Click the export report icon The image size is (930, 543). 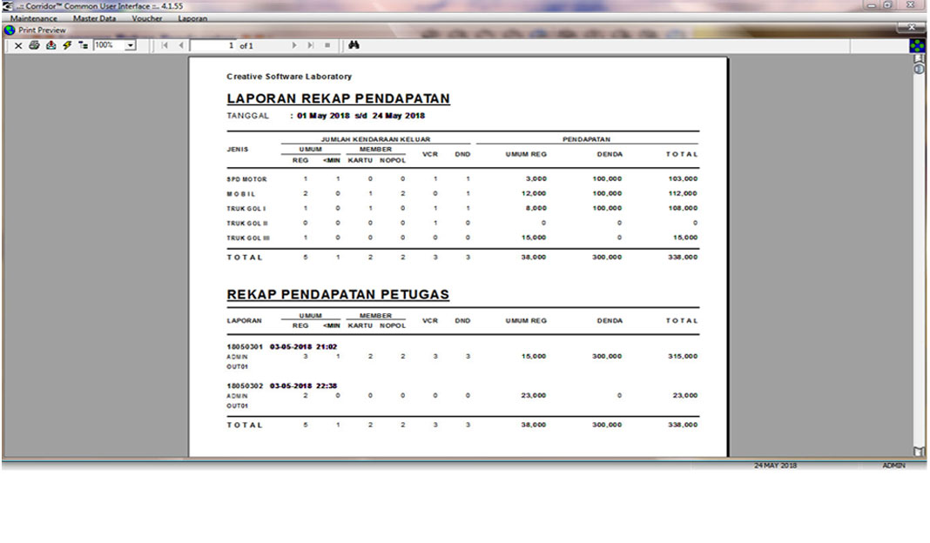51,45
